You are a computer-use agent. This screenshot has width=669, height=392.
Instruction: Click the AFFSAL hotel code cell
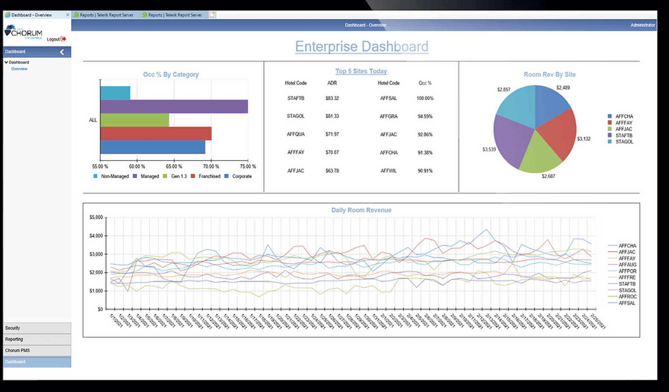[x=388, y=98]
